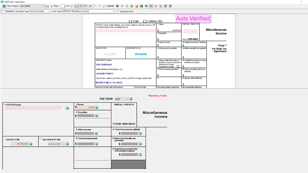This screenshot has width=308, height=173.
Task: Enable the Bookmark Only checkbox
Action: 118,11
